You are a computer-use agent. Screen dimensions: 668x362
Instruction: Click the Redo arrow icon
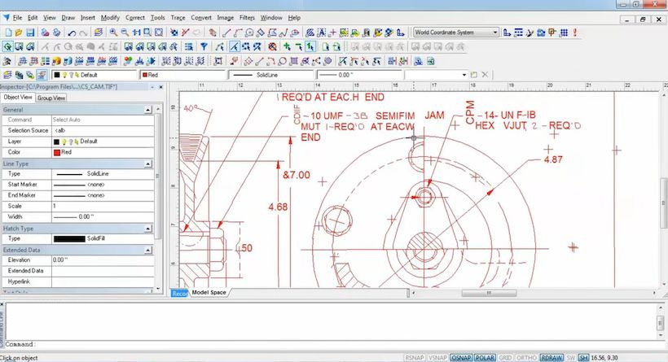[83, 33]
